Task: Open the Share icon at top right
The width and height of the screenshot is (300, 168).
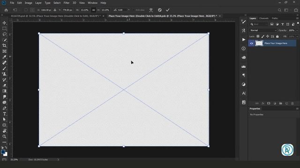Action: tap(296, 10)
